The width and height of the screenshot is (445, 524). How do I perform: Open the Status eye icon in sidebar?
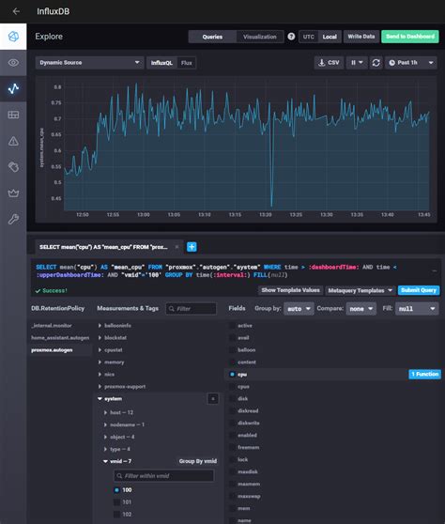click(x=13, y=63)
